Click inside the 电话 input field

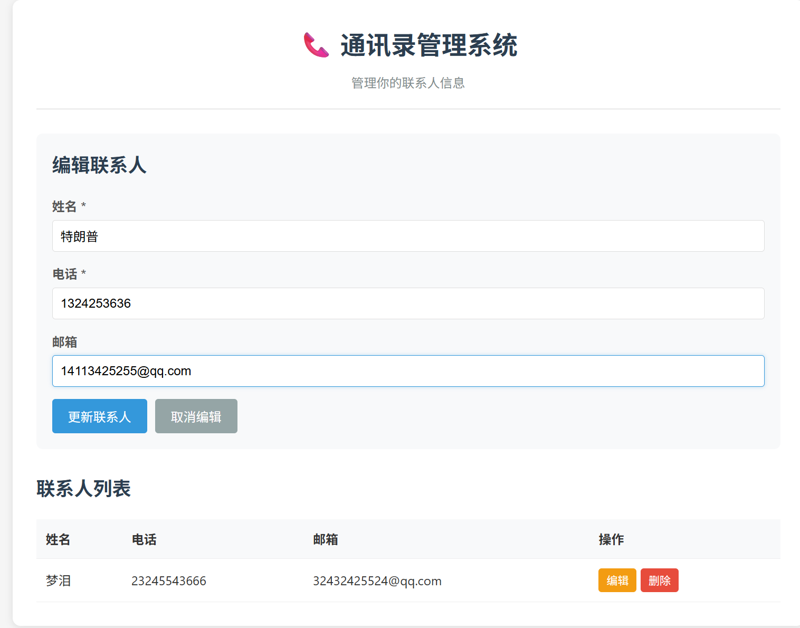pyautogui.click(x=369, y=303)
